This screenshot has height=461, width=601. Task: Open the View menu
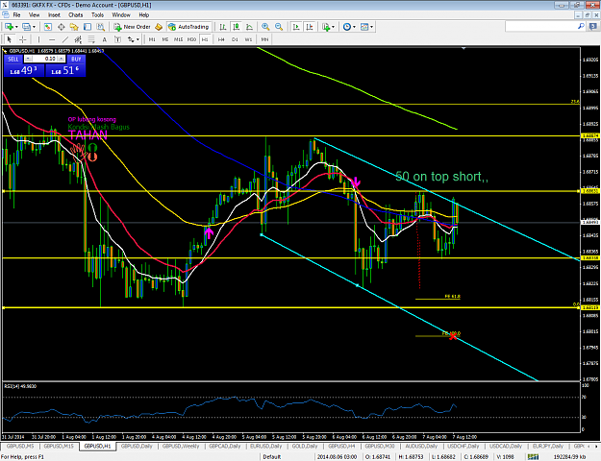point(34,15)
